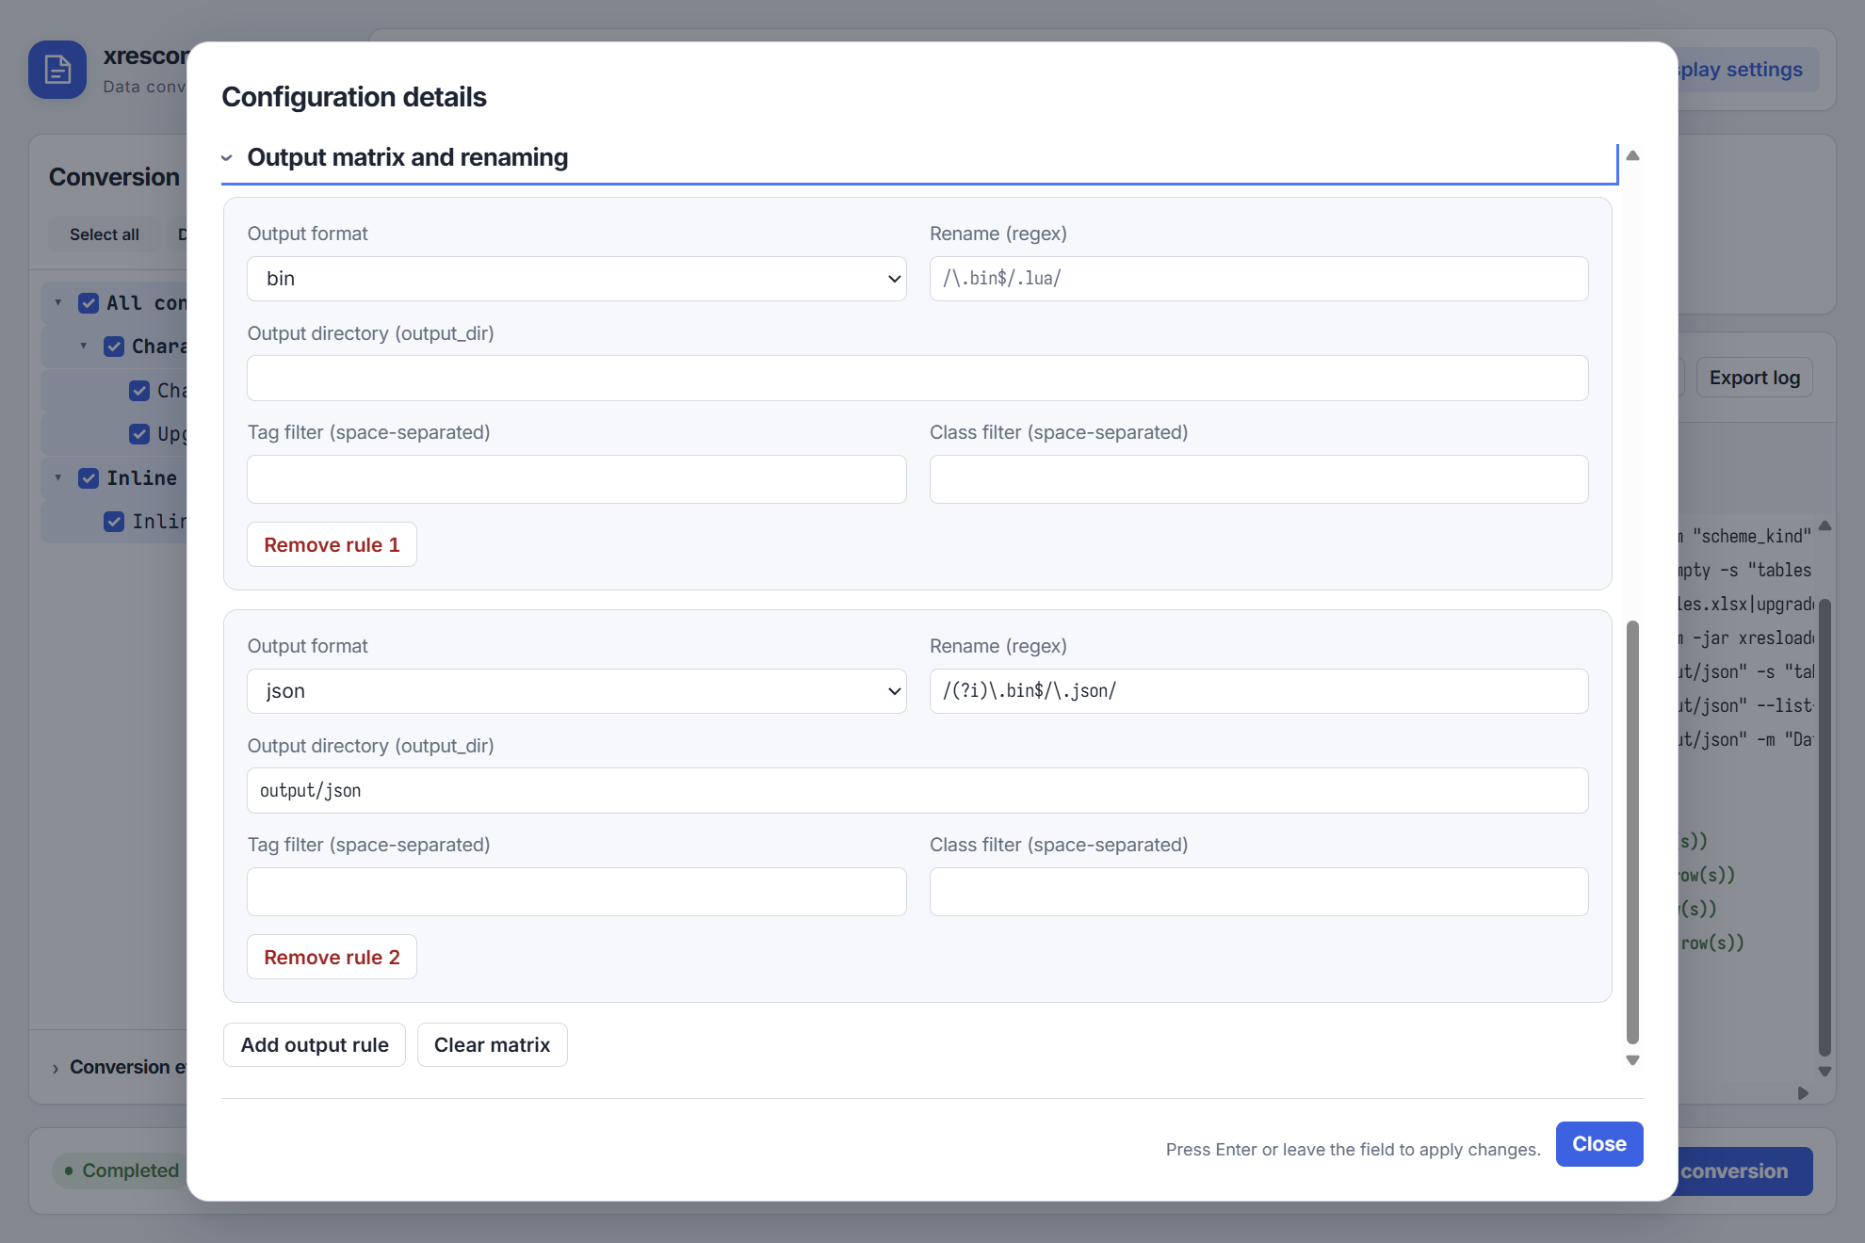Toggle the Inline group checkbox
This screenshot has height=1243, width=1865.
(x=89, y=478)
